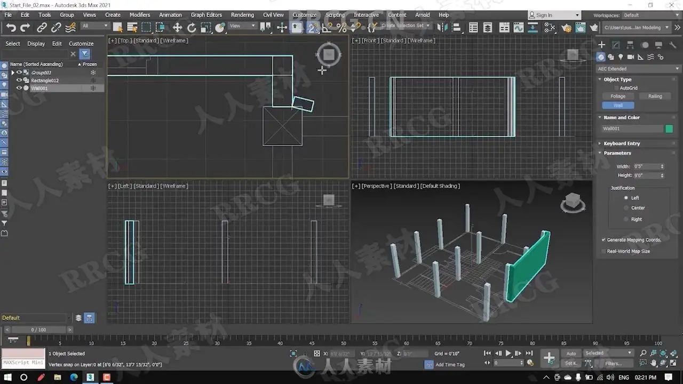Open the Rendering menu

pos(242,15)
